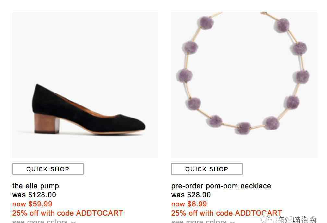Open the pre-order pom-pom necklace title link
Viewport: 327px width, 223px height.
pyautogui.click(x=221, y=186)
